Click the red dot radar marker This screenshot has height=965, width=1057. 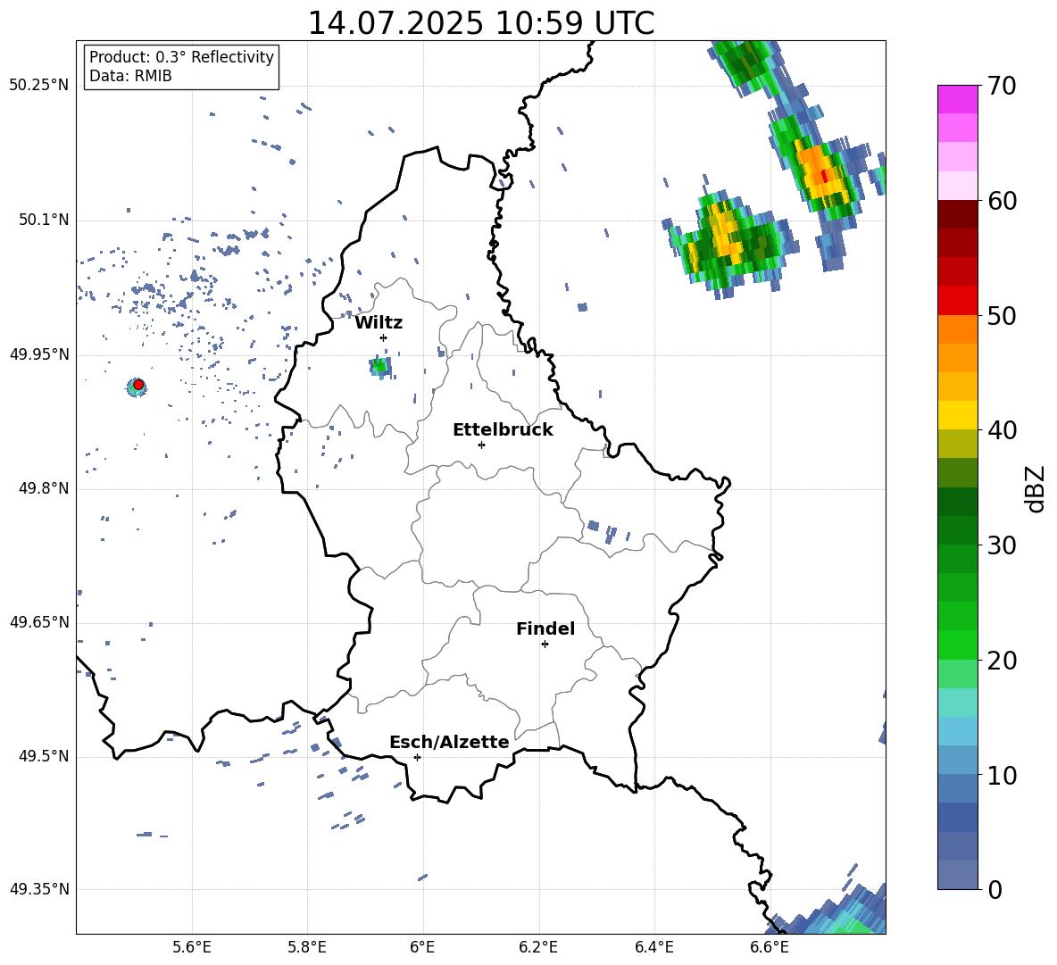(x=138, y=385)
